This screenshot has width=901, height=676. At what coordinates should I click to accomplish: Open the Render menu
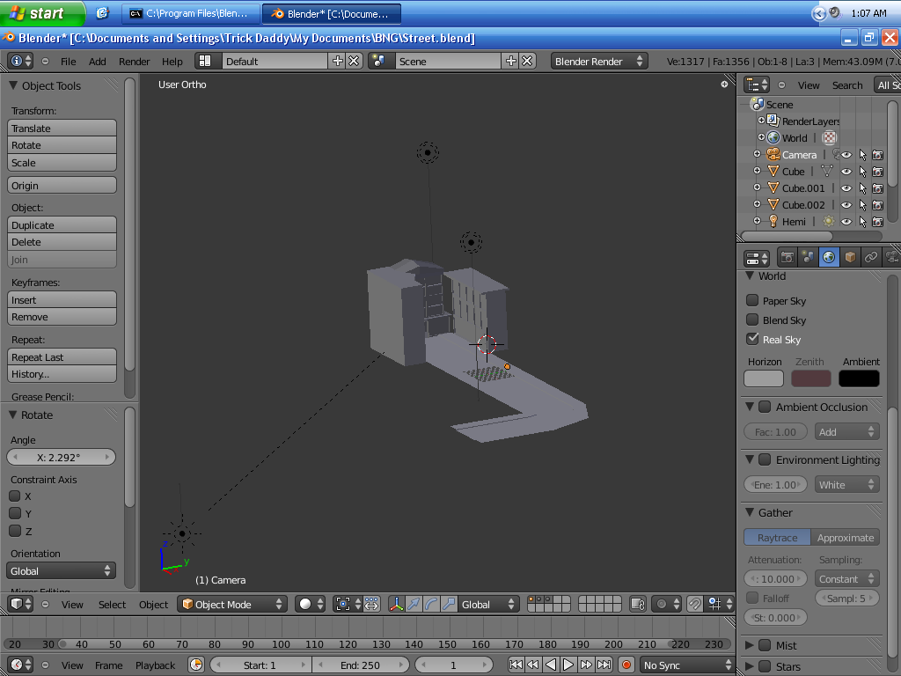(x=135, y=62)
